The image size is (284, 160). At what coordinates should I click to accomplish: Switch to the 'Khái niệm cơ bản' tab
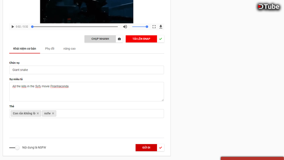[x=25, y=48]
